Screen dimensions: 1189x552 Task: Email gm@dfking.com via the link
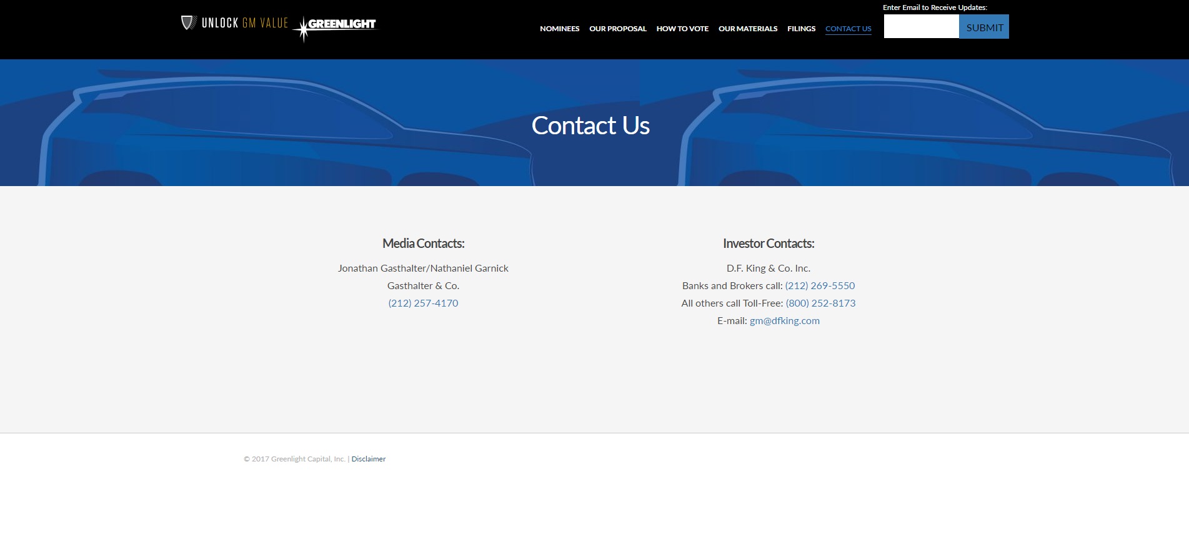pyautogui.click(x=784, y=321)
